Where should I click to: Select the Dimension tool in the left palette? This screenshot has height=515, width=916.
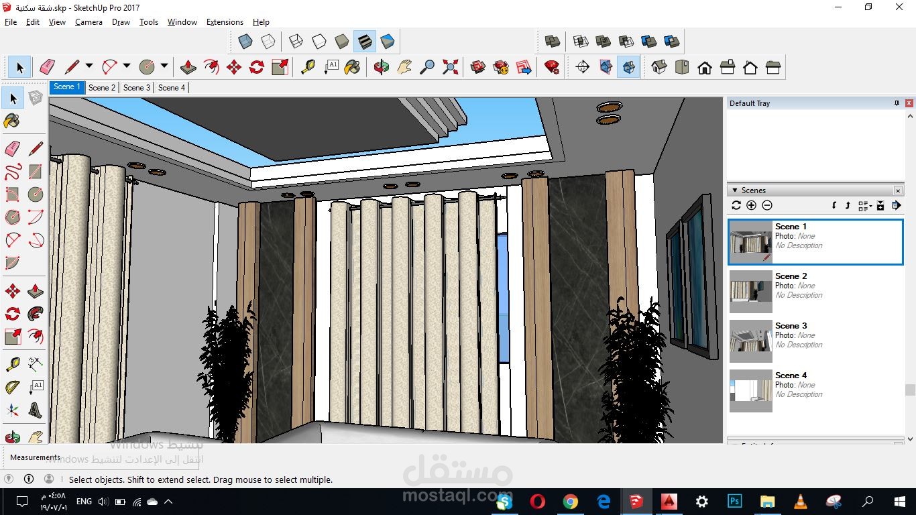[36, 364]
